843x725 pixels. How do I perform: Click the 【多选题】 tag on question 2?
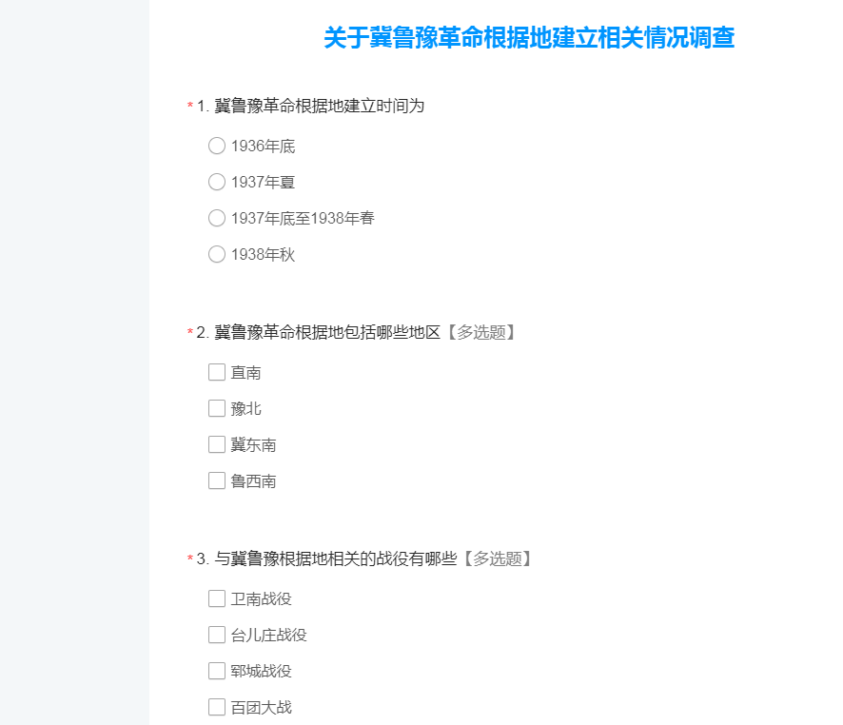481,333
